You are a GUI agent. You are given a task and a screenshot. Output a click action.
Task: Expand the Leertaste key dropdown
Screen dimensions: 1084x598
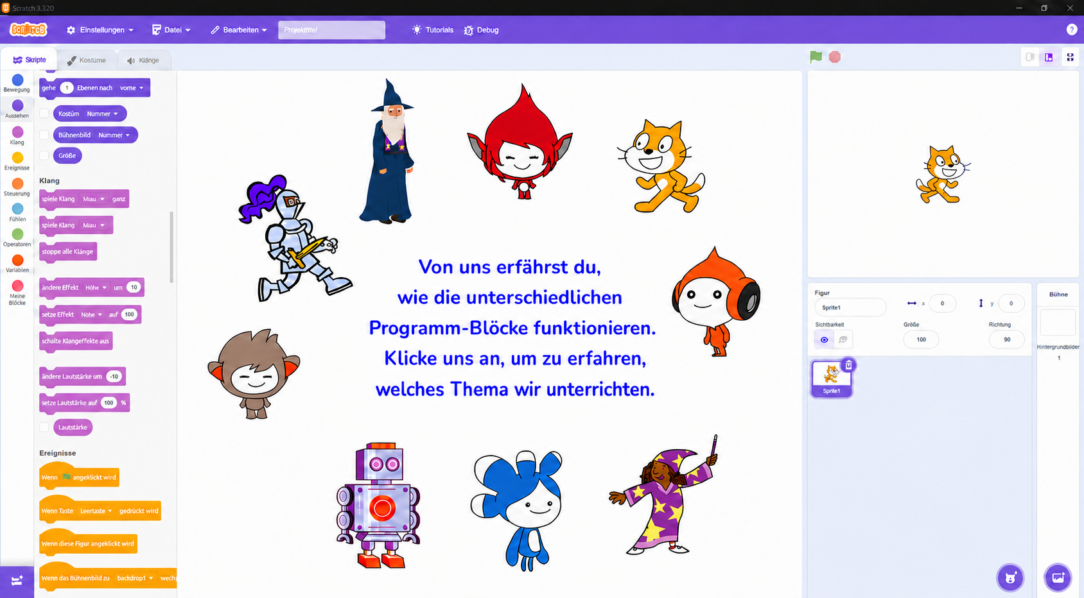pos(96,511)
